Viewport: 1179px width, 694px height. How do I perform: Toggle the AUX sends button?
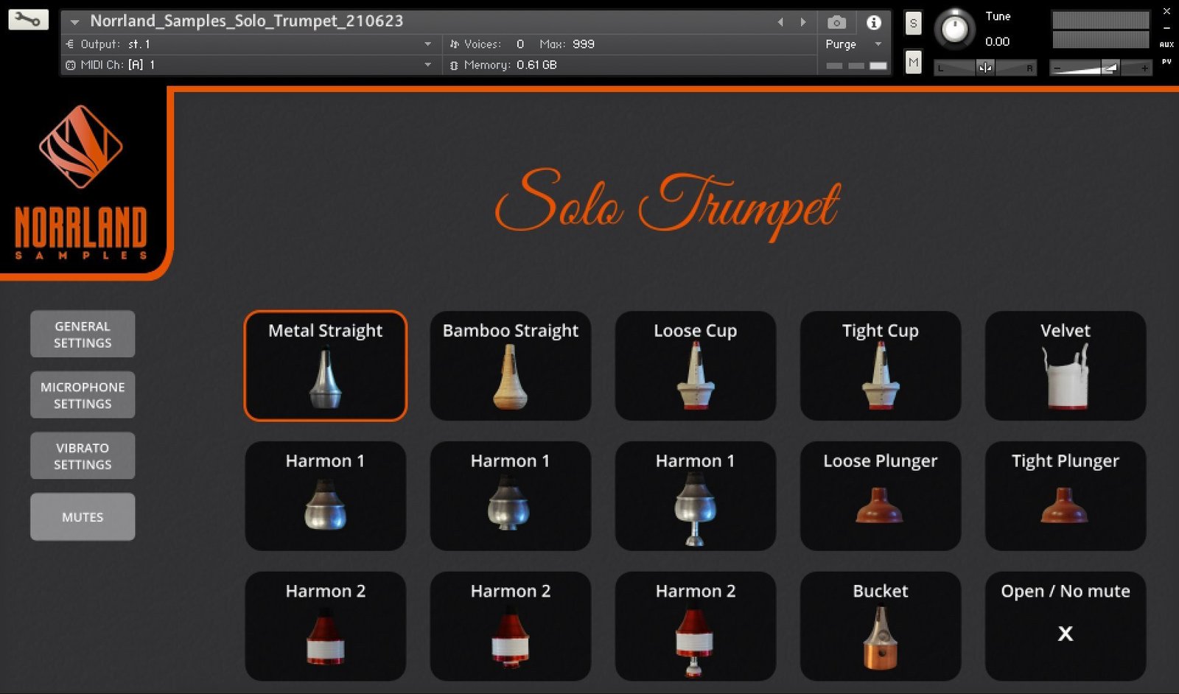coord(1166,45)
